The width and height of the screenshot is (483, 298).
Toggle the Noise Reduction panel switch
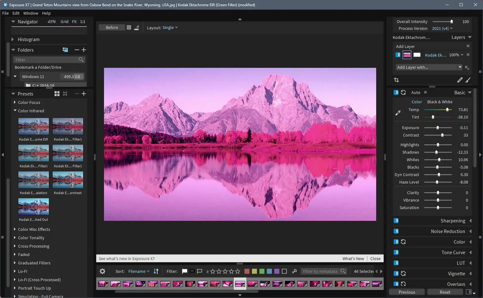tap(396, 231)
